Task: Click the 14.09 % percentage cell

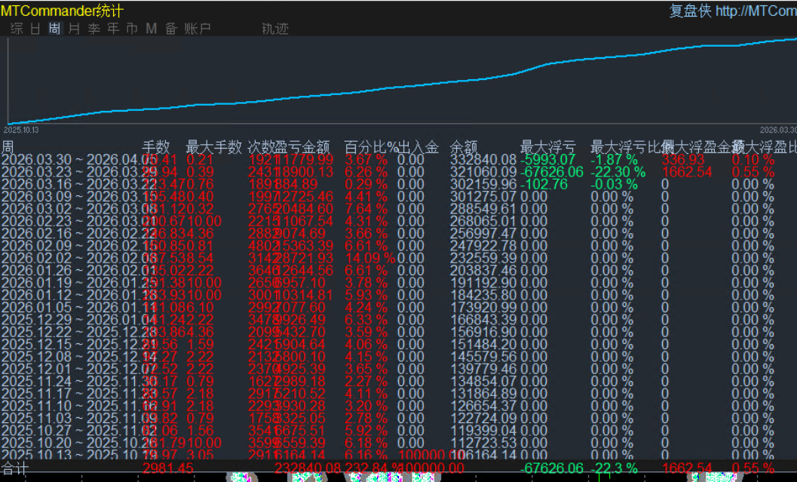Action: pos(370,258)
